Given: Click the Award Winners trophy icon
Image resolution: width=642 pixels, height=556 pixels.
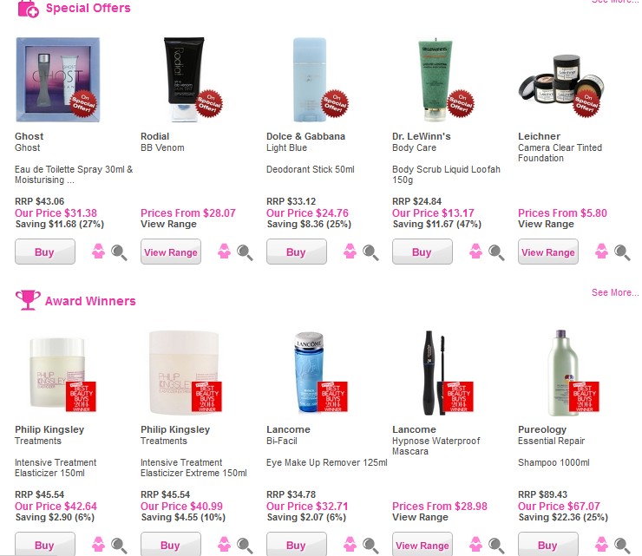Looking at the screenshot, I should click(28, 300).
